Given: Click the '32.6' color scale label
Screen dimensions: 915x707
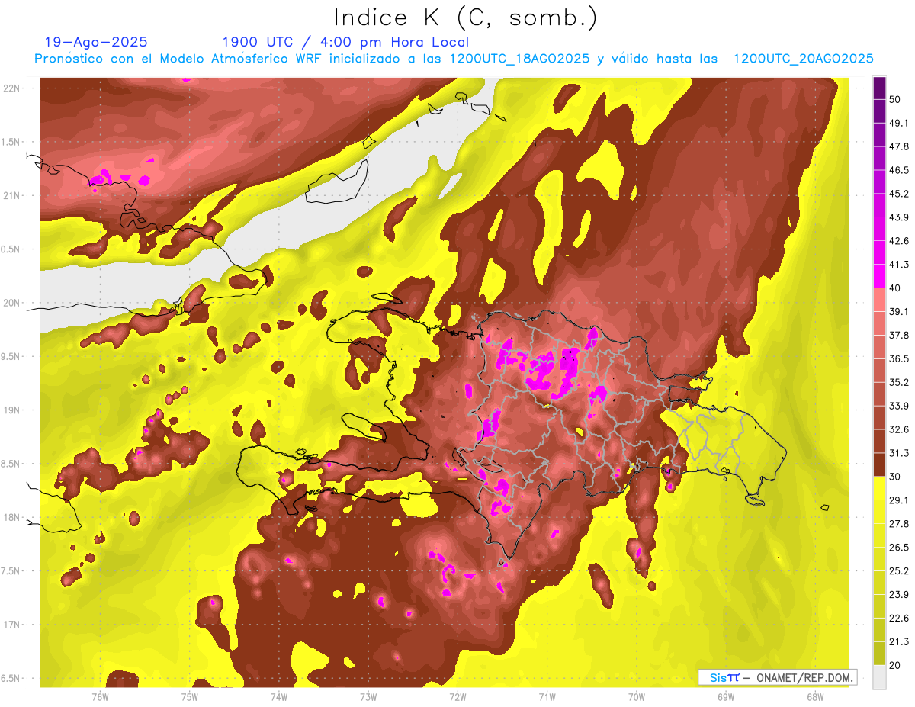Looking at the screenshot, I should 899,429.
